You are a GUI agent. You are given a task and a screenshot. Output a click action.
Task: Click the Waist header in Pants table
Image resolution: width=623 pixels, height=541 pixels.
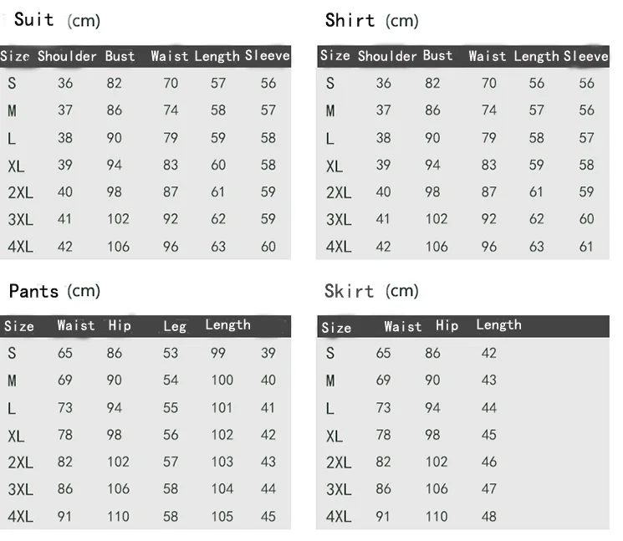pyautogui.click(x=76, y=326)
